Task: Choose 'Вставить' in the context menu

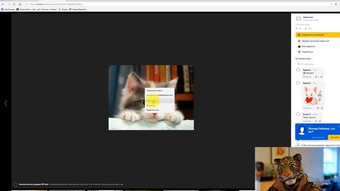Action: pos(159,106)
